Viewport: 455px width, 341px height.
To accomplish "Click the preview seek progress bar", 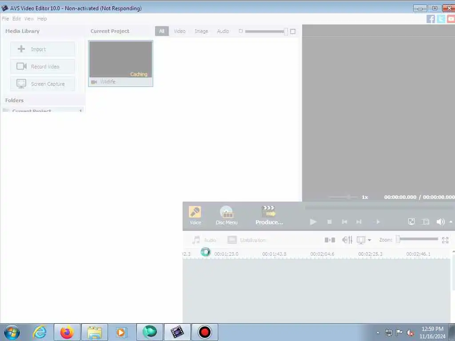I will (x=379, y=208).
